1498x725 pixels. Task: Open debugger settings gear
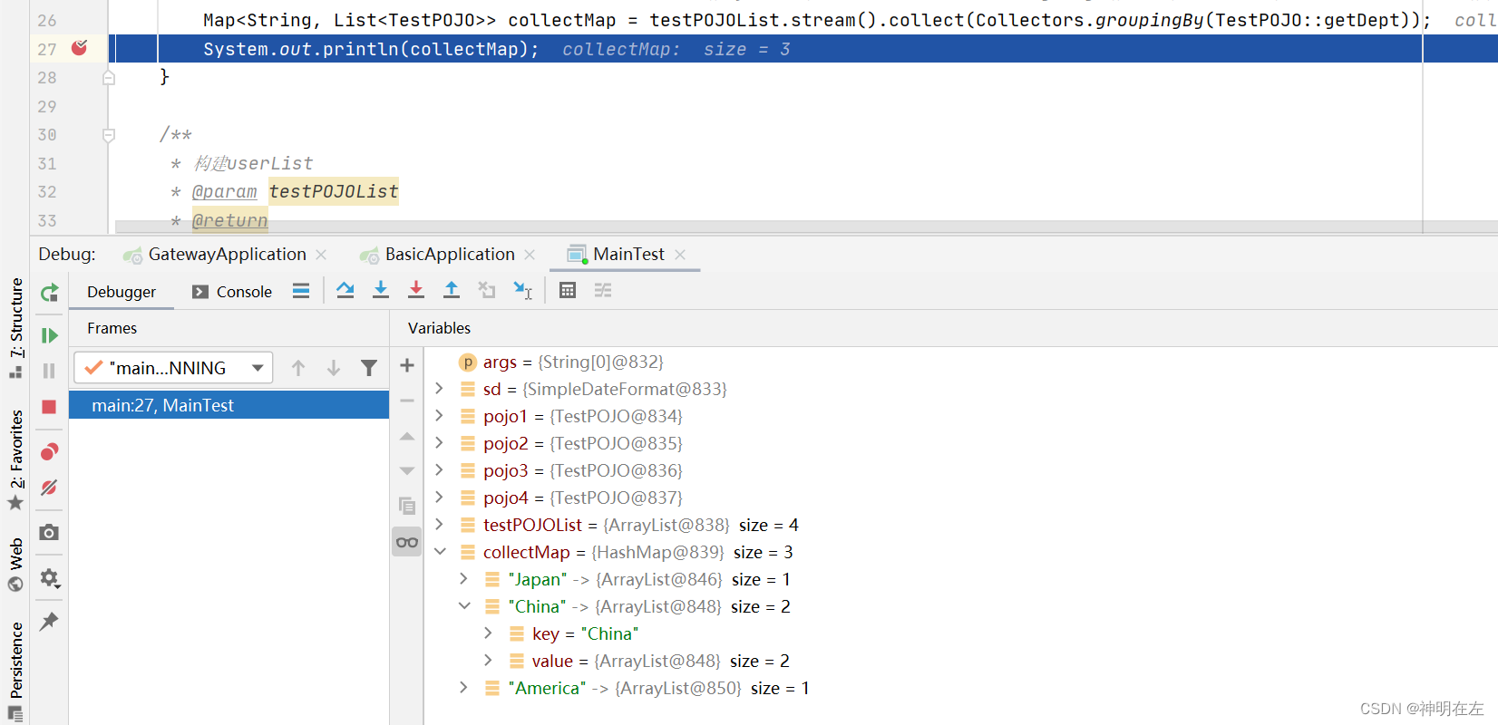[50, 577]
